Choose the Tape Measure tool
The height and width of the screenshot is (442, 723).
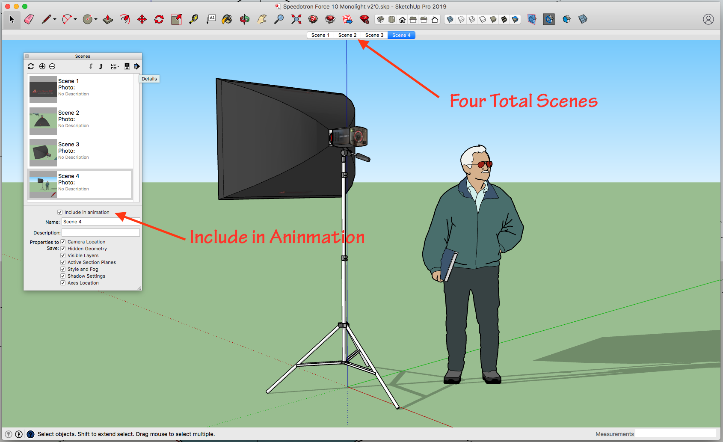[x=193, y=19]
